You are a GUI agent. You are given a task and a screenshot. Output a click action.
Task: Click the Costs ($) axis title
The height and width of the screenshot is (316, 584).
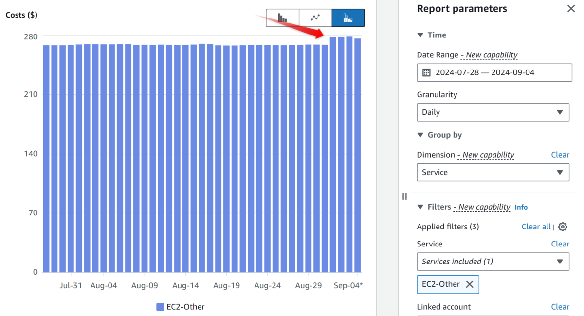(21, 15)
